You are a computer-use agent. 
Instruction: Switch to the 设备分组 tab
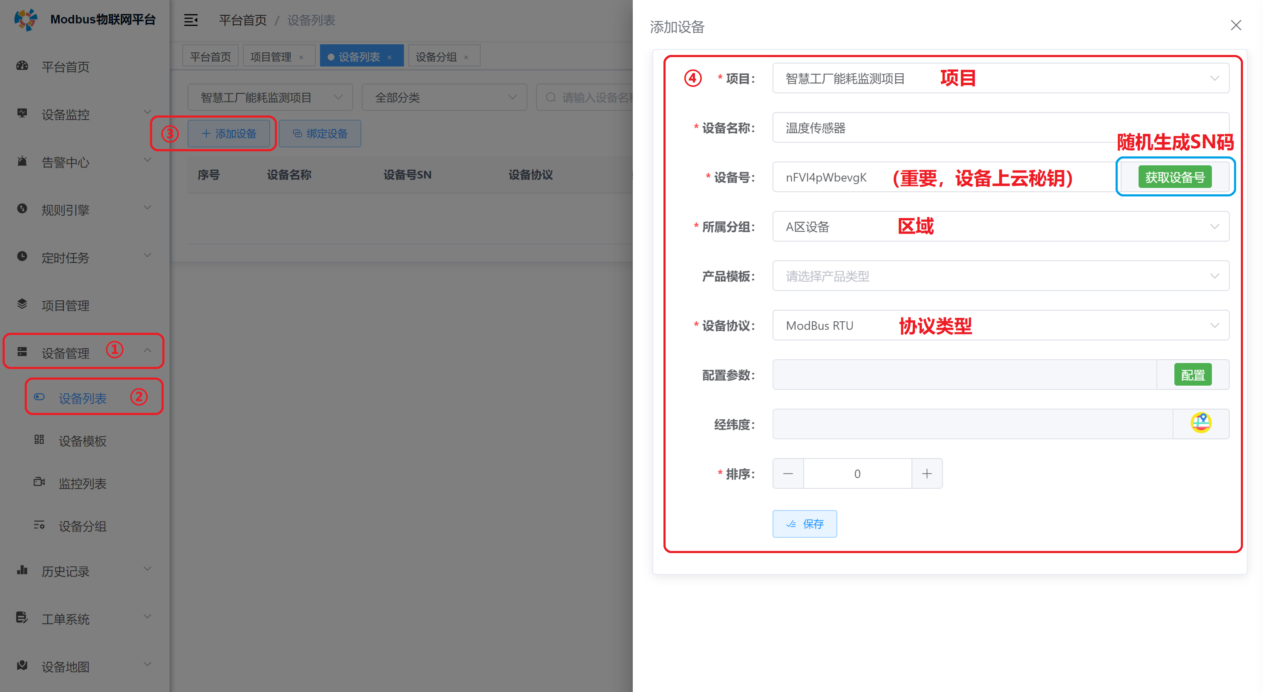(x=444, y=56)
